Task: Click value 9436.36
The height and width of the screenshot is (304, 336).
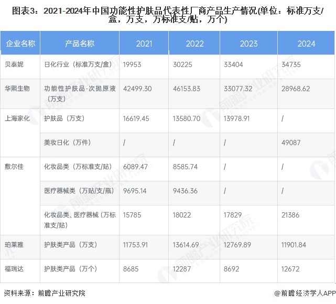Action: pos(185,191)
